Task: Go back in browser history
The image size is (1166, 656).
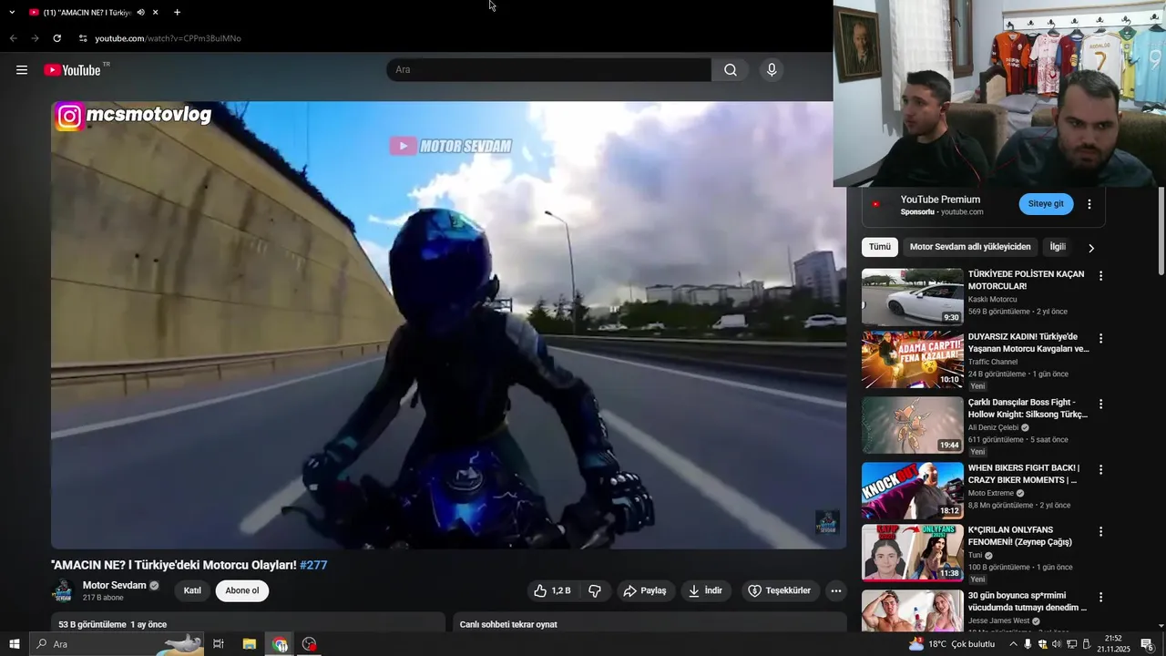Action: coord(13,38)
